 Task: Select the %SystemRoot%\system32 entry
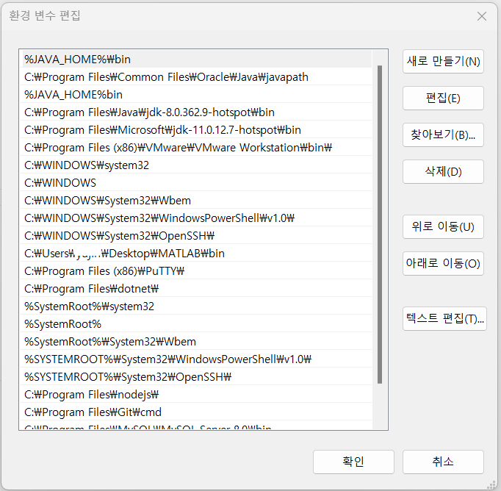pyautogui.click(x=196, y=307)
